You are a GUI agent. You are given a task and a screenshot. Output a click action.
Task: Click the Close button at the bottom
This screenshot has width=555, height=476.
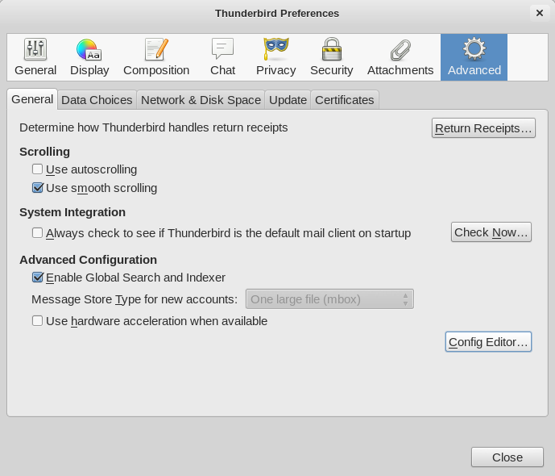tap(507, 457)
